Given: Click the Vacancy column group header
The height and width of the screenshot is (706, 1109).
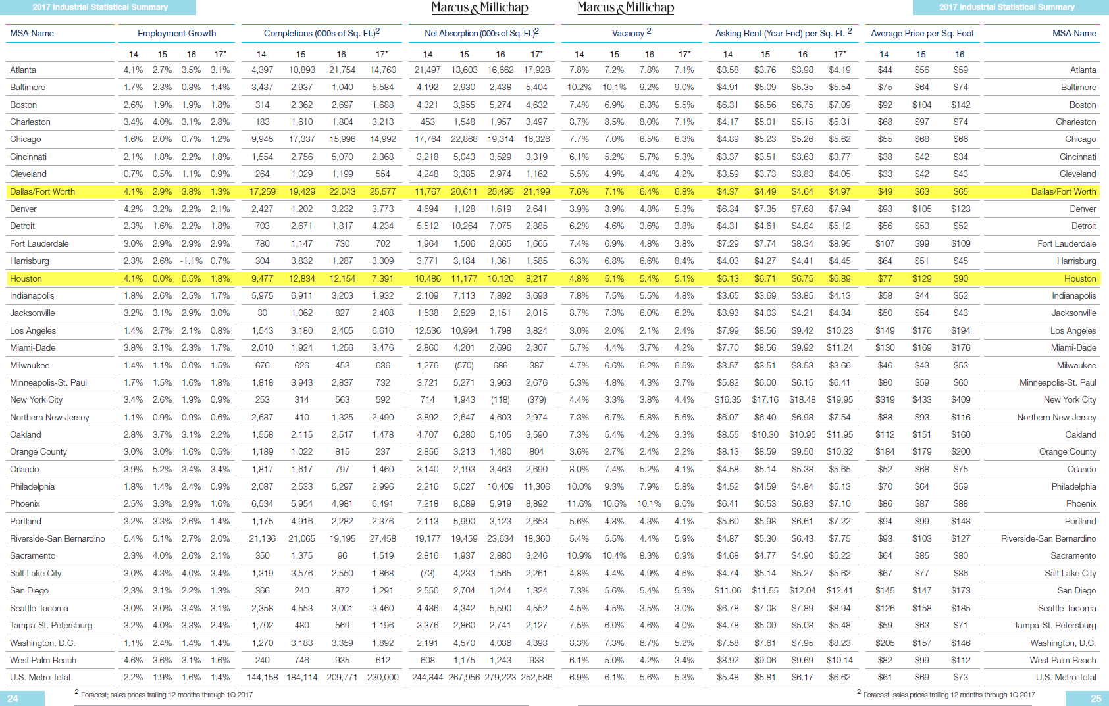Looking at the screenshot, I should [631, 33].
